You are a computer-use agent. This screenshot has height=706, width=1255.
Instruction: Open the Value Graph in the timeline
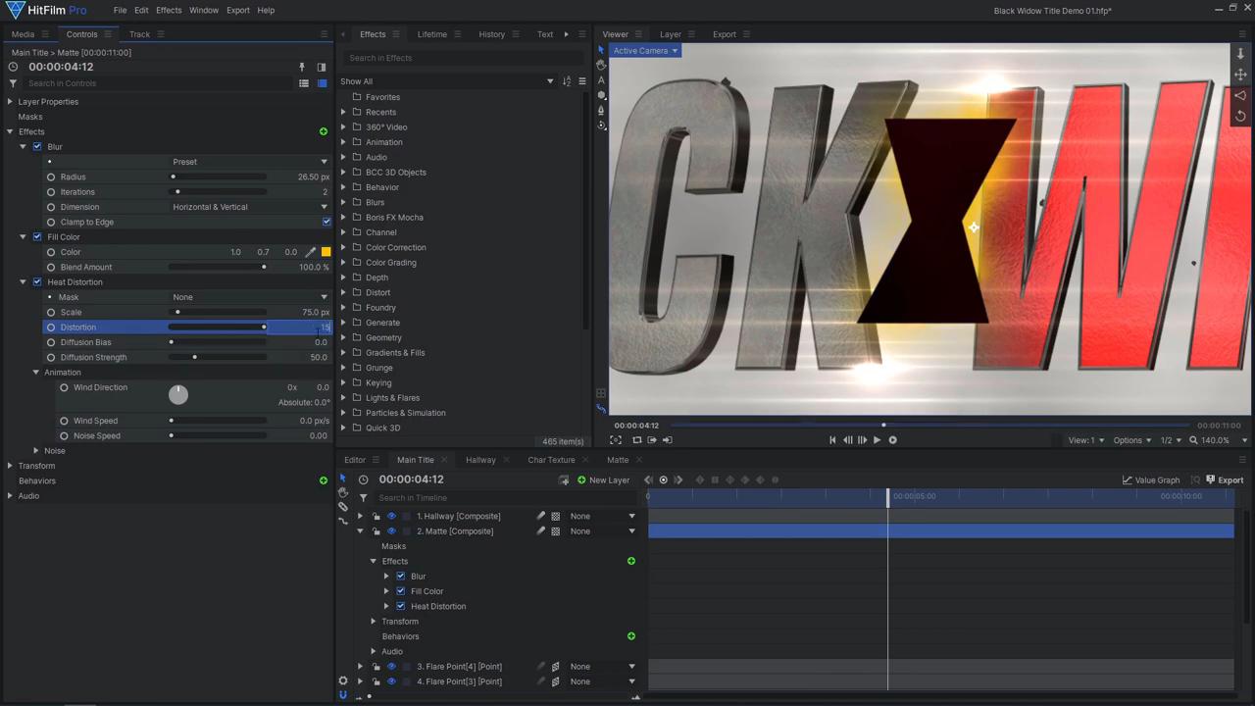(1151, 480)
